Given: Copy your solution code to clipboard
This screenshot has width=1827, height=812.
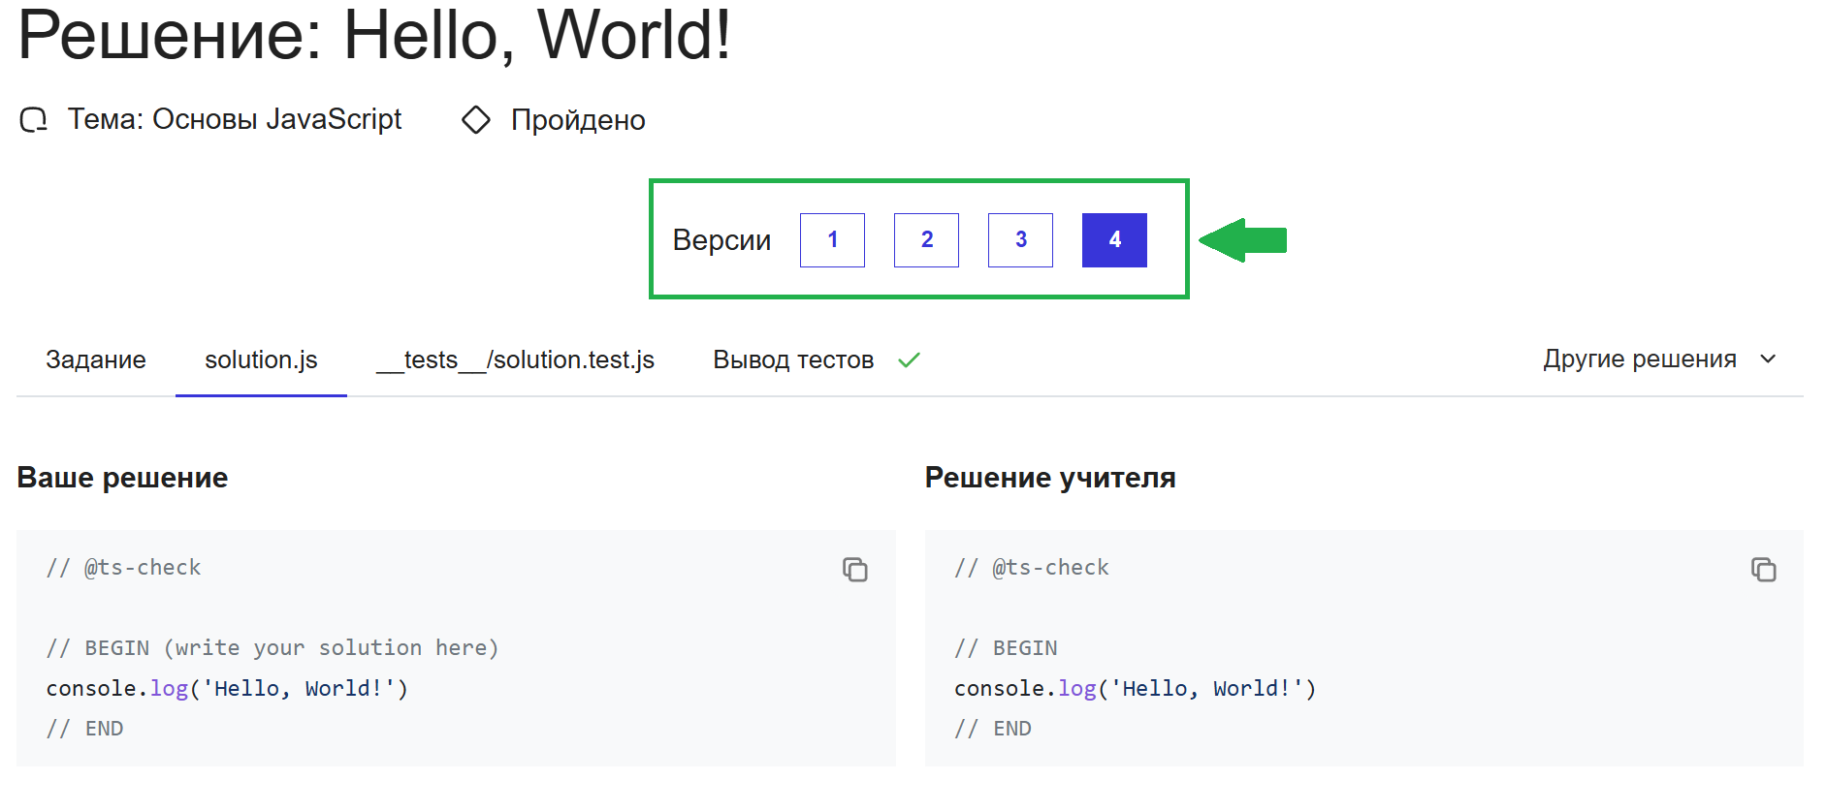Looking at the screenshot, I should [854, 570].
